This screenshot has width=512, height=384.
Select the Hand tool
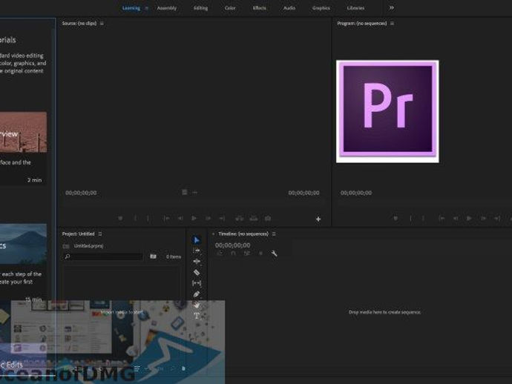coord(197,305)
